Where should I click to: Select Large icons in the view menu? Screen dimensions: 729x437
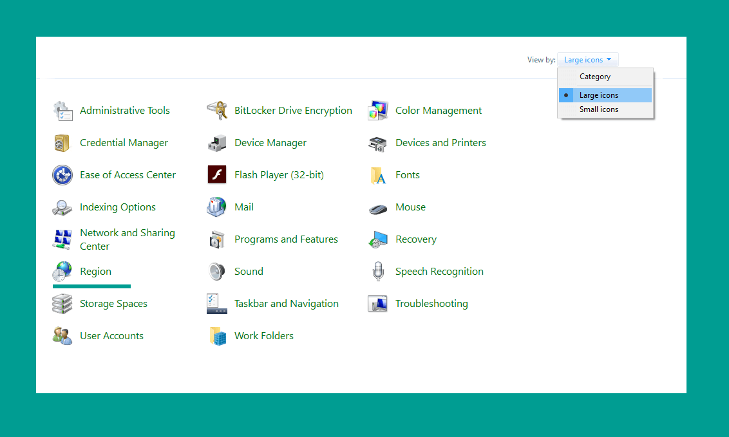tap(605, 95)
